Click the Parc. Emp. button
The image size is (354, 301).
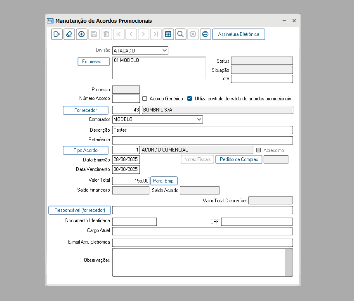164,181
